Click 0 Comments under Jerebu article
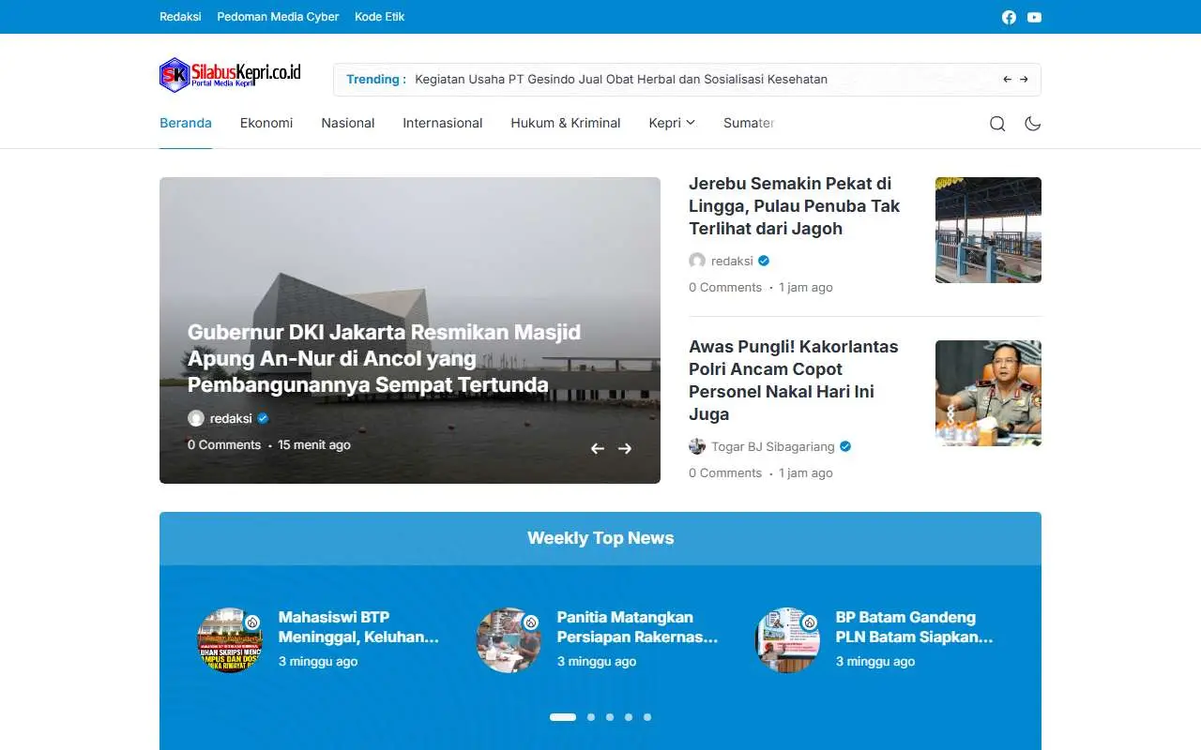The width and height of the screenshot is (1201, 750). [x=725, y=288]
